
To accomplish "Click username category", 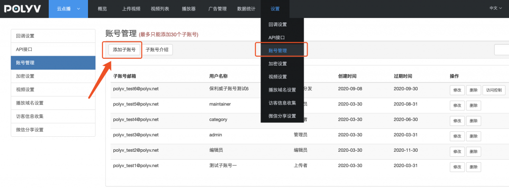I will coord(218,119).
